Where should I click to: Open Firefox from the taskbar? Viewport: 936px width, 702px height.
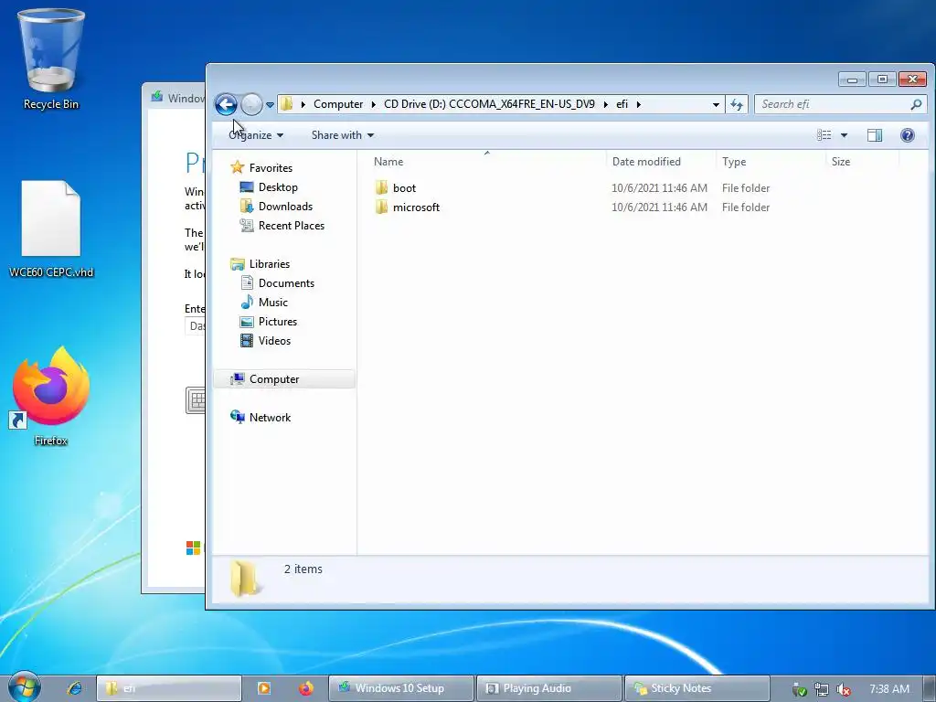click(306, 688)
